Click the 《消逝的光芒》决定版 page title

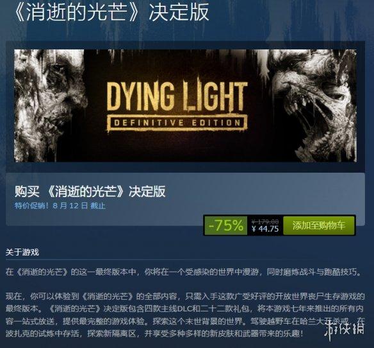click(x=112, y=12)
